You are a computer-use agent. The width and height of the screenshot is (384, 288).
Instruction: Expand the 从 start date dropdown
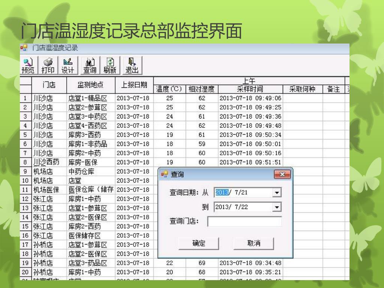277,193
